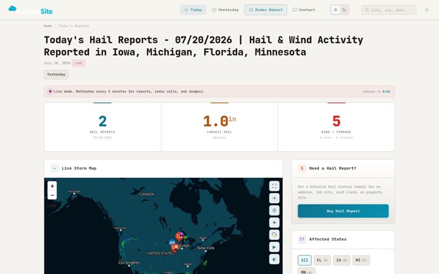Click the dollar icon in hail report card

[302, 168]
